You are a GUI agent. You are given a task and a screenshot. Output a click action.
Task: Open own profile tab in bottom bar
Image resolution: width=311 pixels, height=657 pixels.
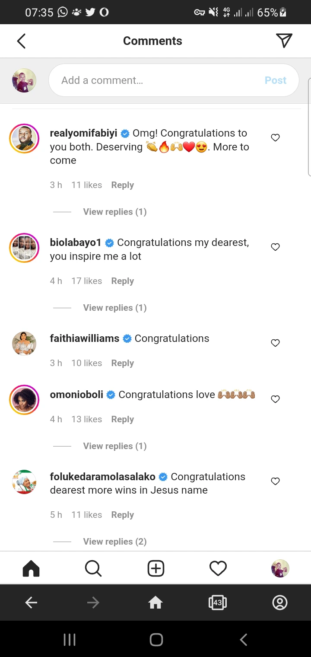tap(280, 568)
